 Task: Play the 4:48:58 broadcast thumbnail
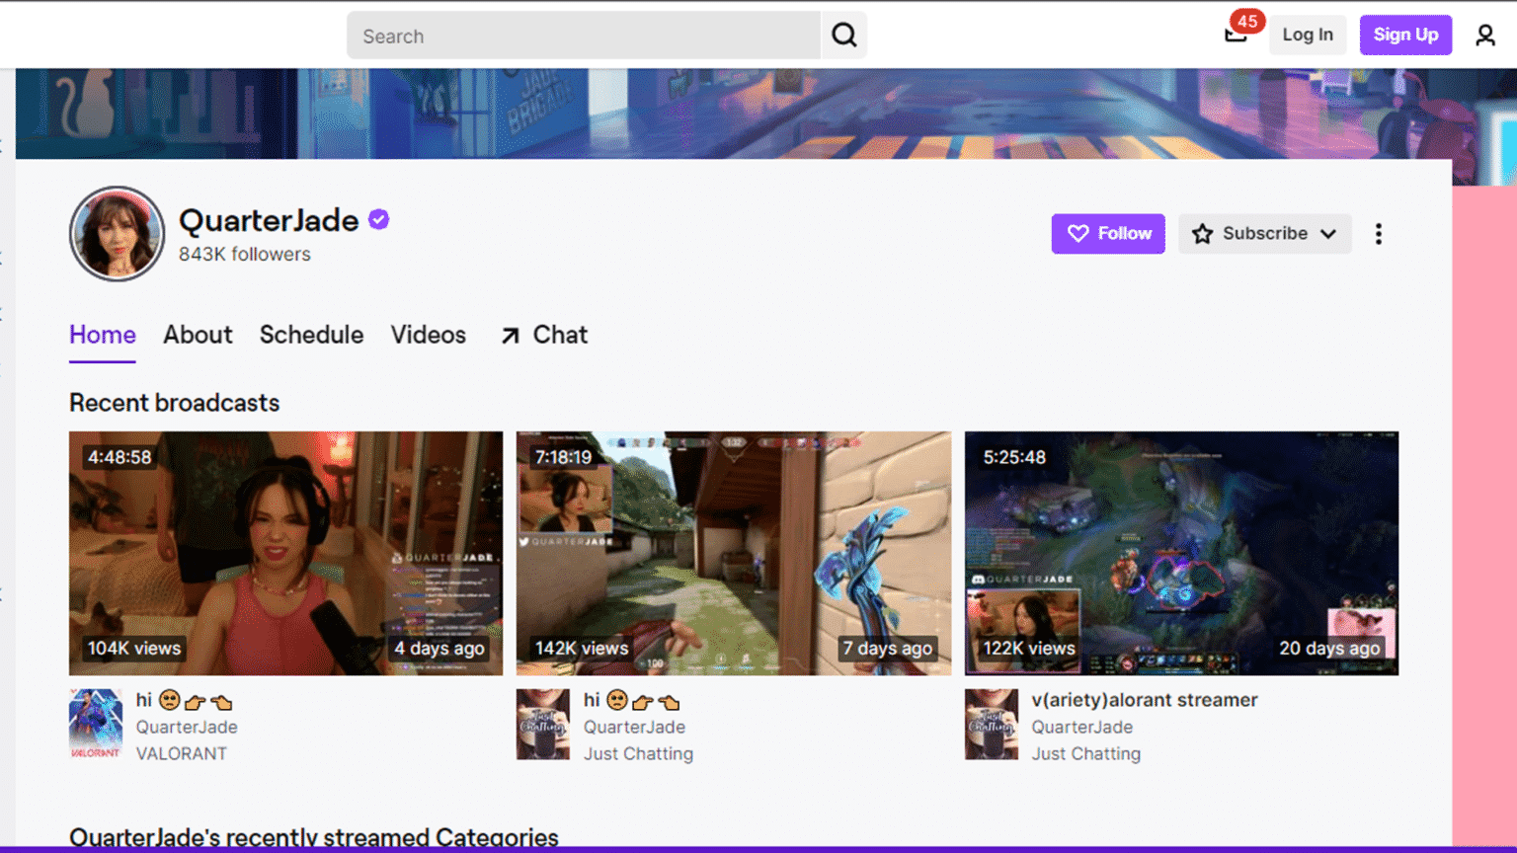point(285,553)
